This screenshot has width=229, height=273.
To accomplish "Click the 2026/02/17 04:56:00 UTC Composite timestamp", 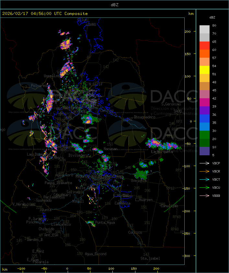I will [x=45, y=14].
